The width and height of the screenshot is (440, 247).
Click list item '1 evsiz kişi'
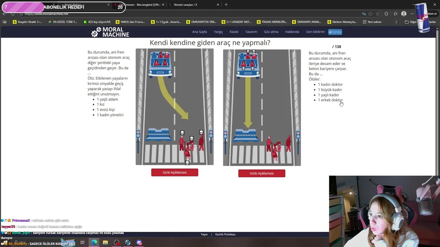pyautogui.click(x=106, y=110)
